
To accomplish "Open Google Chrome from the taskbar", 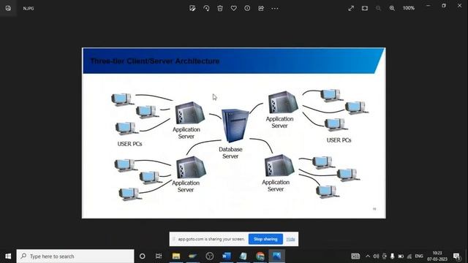I will coord(260,256).
